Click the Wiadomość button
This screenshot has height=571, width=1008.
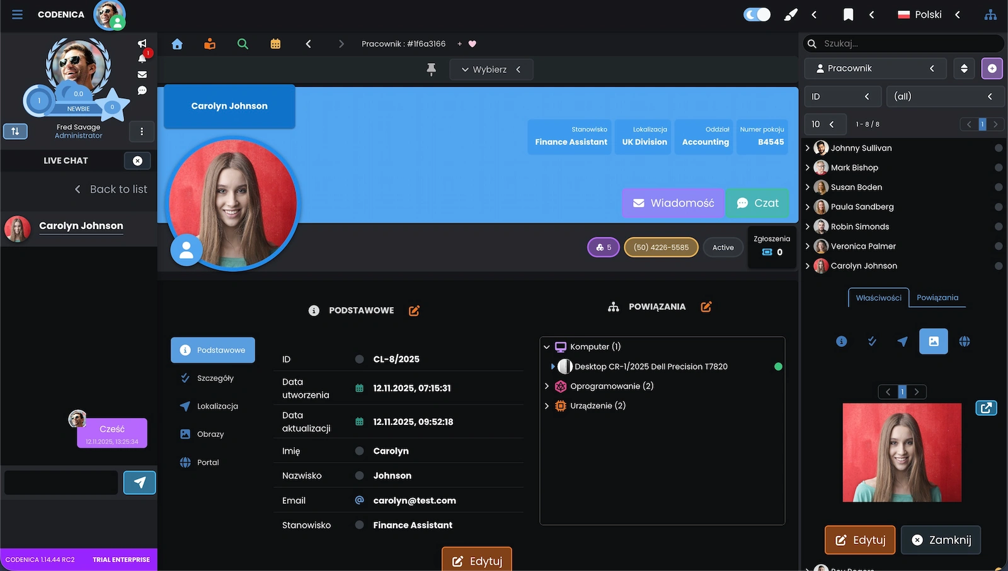coord(673,203)
